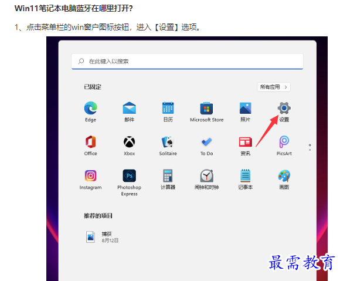This screenshot has height=281, width=340.
Task: Click the Win11笔记本电脑蓝牙 article heading
Action: coord(73,8)
